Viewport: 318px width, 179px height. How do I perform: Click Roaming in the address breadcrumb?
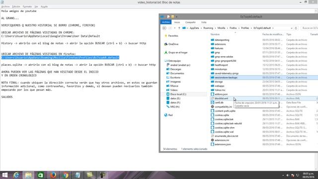click(208, 28)
